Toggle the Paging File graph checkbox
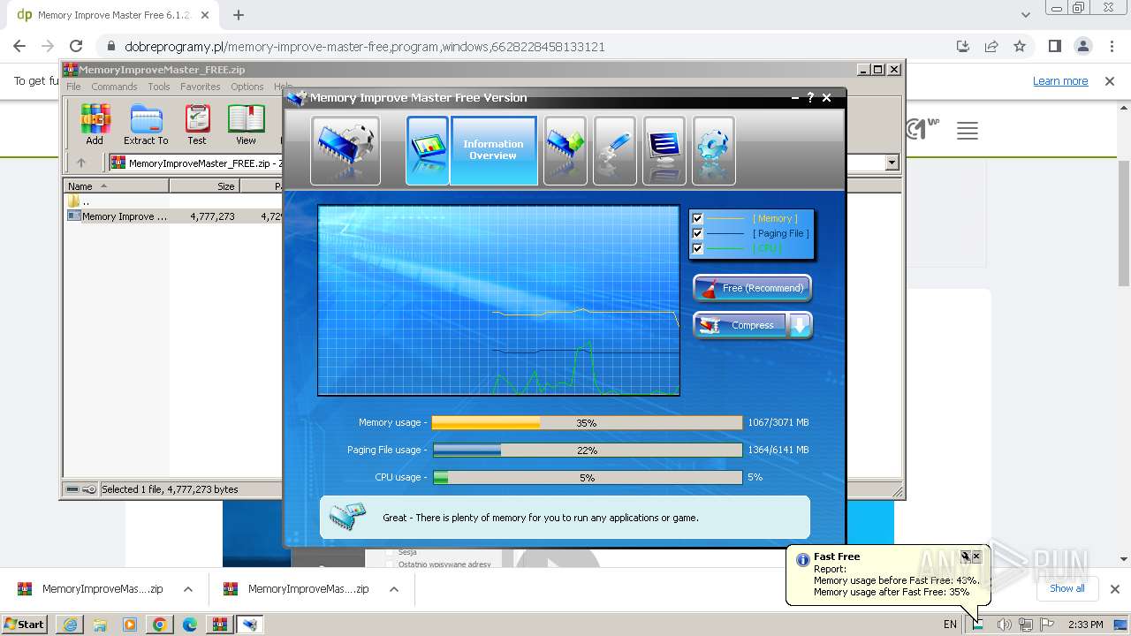This screenshot has width=1131, height=636. (697, 233)
